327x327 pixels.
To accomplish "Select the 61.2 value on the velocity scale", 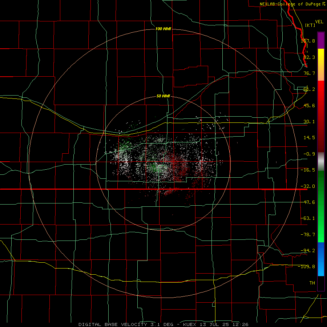I will coord(309,89).
